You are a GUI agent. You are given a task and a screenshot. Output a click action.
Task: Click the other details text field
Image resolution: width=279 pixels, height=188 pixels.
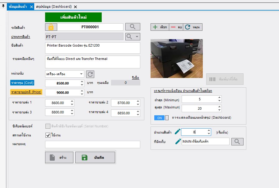point(92,62)
